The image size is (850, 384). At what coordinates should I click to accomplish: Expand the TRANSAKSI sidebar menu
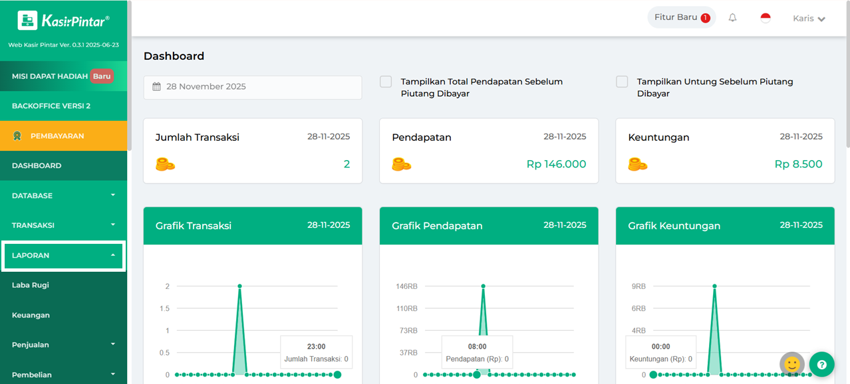(x=63, y=225)
